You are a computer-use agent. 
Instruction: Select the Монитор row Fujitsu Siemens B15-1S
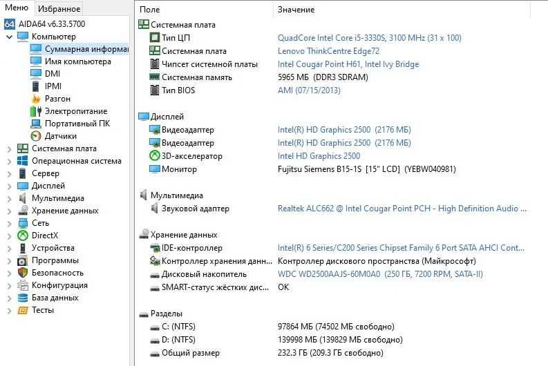302,169
